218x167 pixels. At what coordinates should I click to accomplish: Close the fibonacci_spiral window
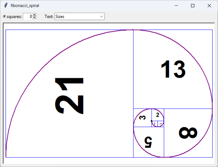click(209, 6)
